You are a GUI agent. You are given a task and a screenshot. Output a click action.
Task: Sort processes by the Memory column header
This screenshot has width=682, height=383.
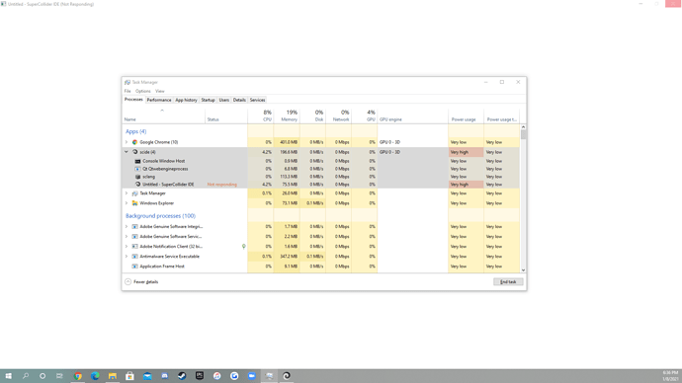[287, 115]
